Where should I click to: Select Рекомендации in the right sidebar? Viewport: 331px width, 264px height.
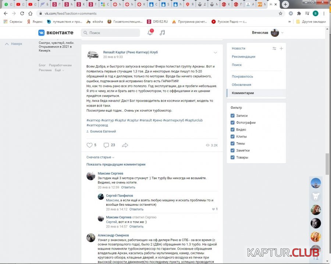point(243,57)
